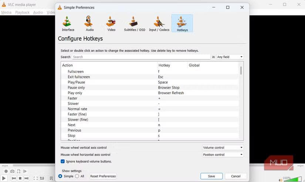
Task: Open the Any field search dropdown
Action: coord(230,57)
